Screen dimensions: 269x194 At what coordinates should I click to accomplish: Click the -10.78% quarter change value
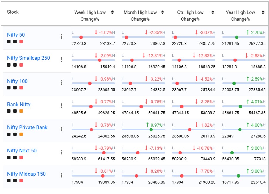coord(204,148)
